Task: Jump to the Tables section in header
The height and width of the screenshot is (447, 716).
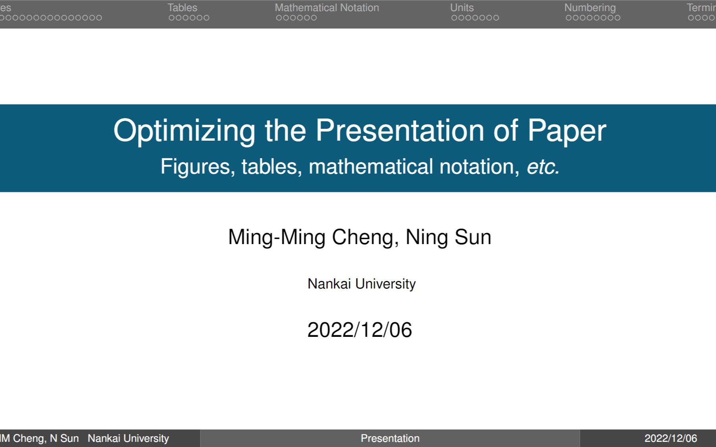Action: coord(182,8)
